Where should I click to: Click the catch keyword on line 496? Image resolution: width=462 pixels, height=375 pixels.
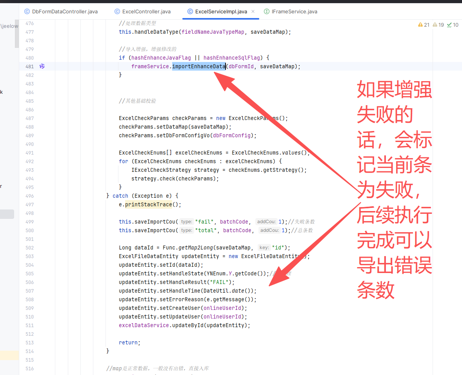pos(120,196)
